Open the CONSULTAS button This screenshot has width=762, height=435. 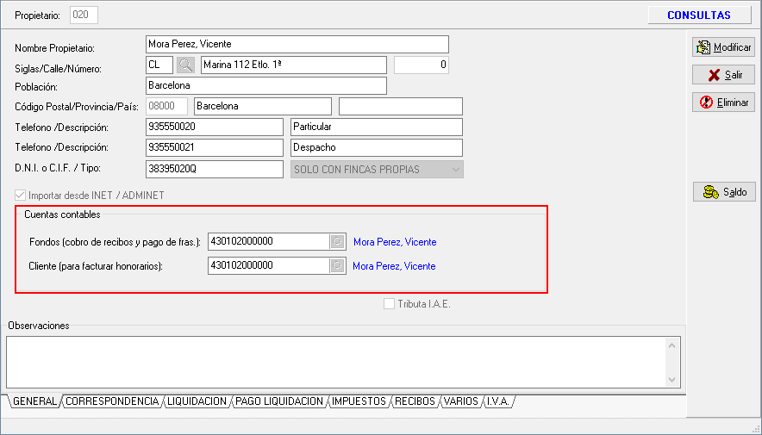(699, 15)
